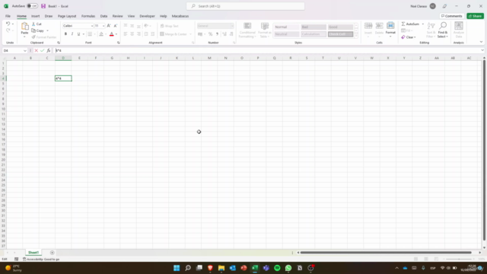The height and width of the screenshot is (274, 487).
Task: Select the Sheet1 tab
Action: pos(33,252)
